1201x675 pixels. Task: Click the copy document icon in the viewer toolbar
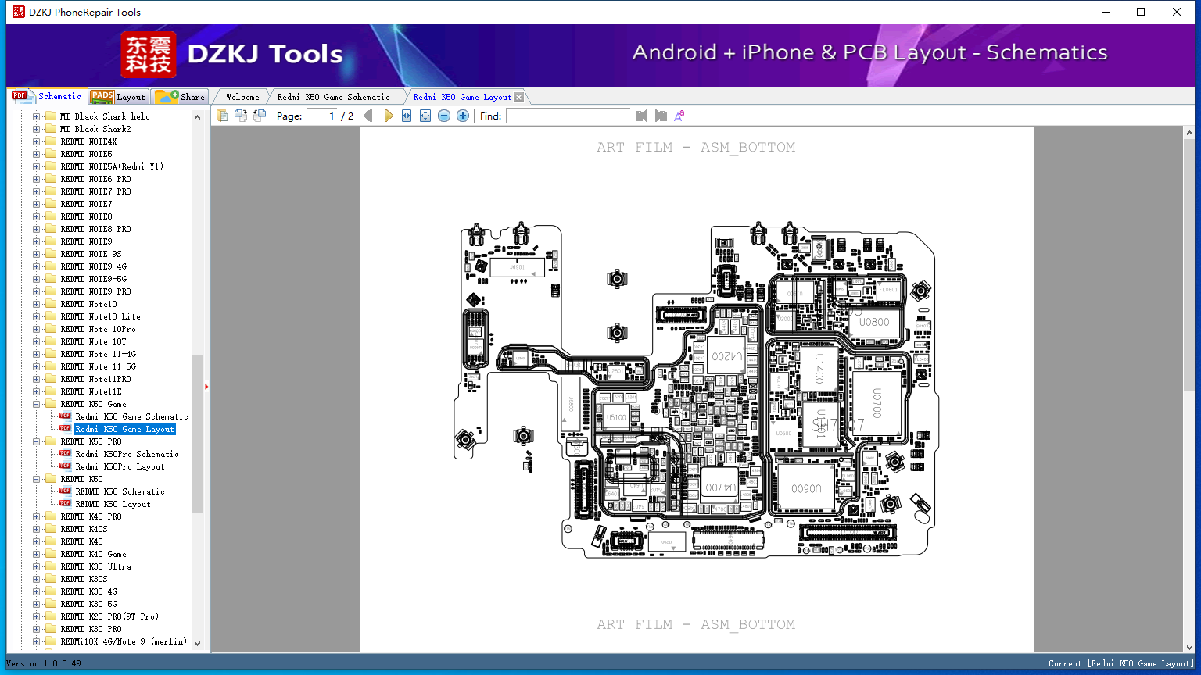pyautogui.click(x=222, y=116)
